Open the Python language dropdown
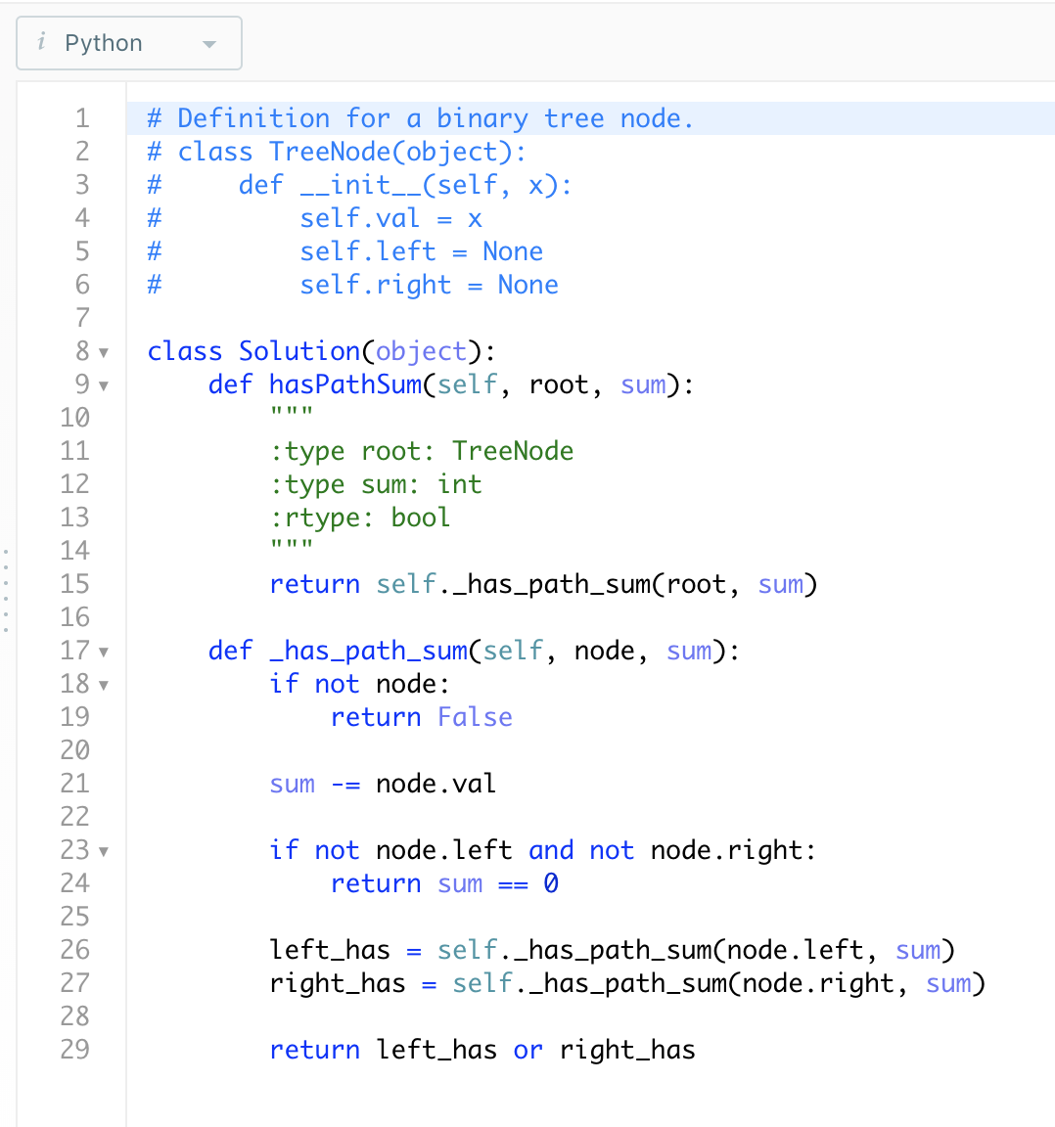The width and height of the screenshot is (1055, 1127). pyautogui.click(x=208, y=42)
